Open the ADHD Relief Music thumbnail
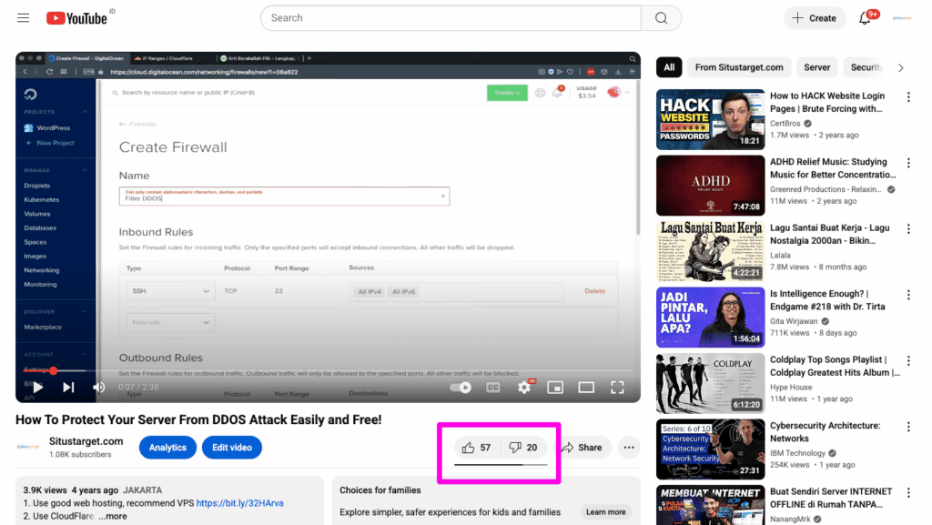The image size is (932, 525). (710, 186)
